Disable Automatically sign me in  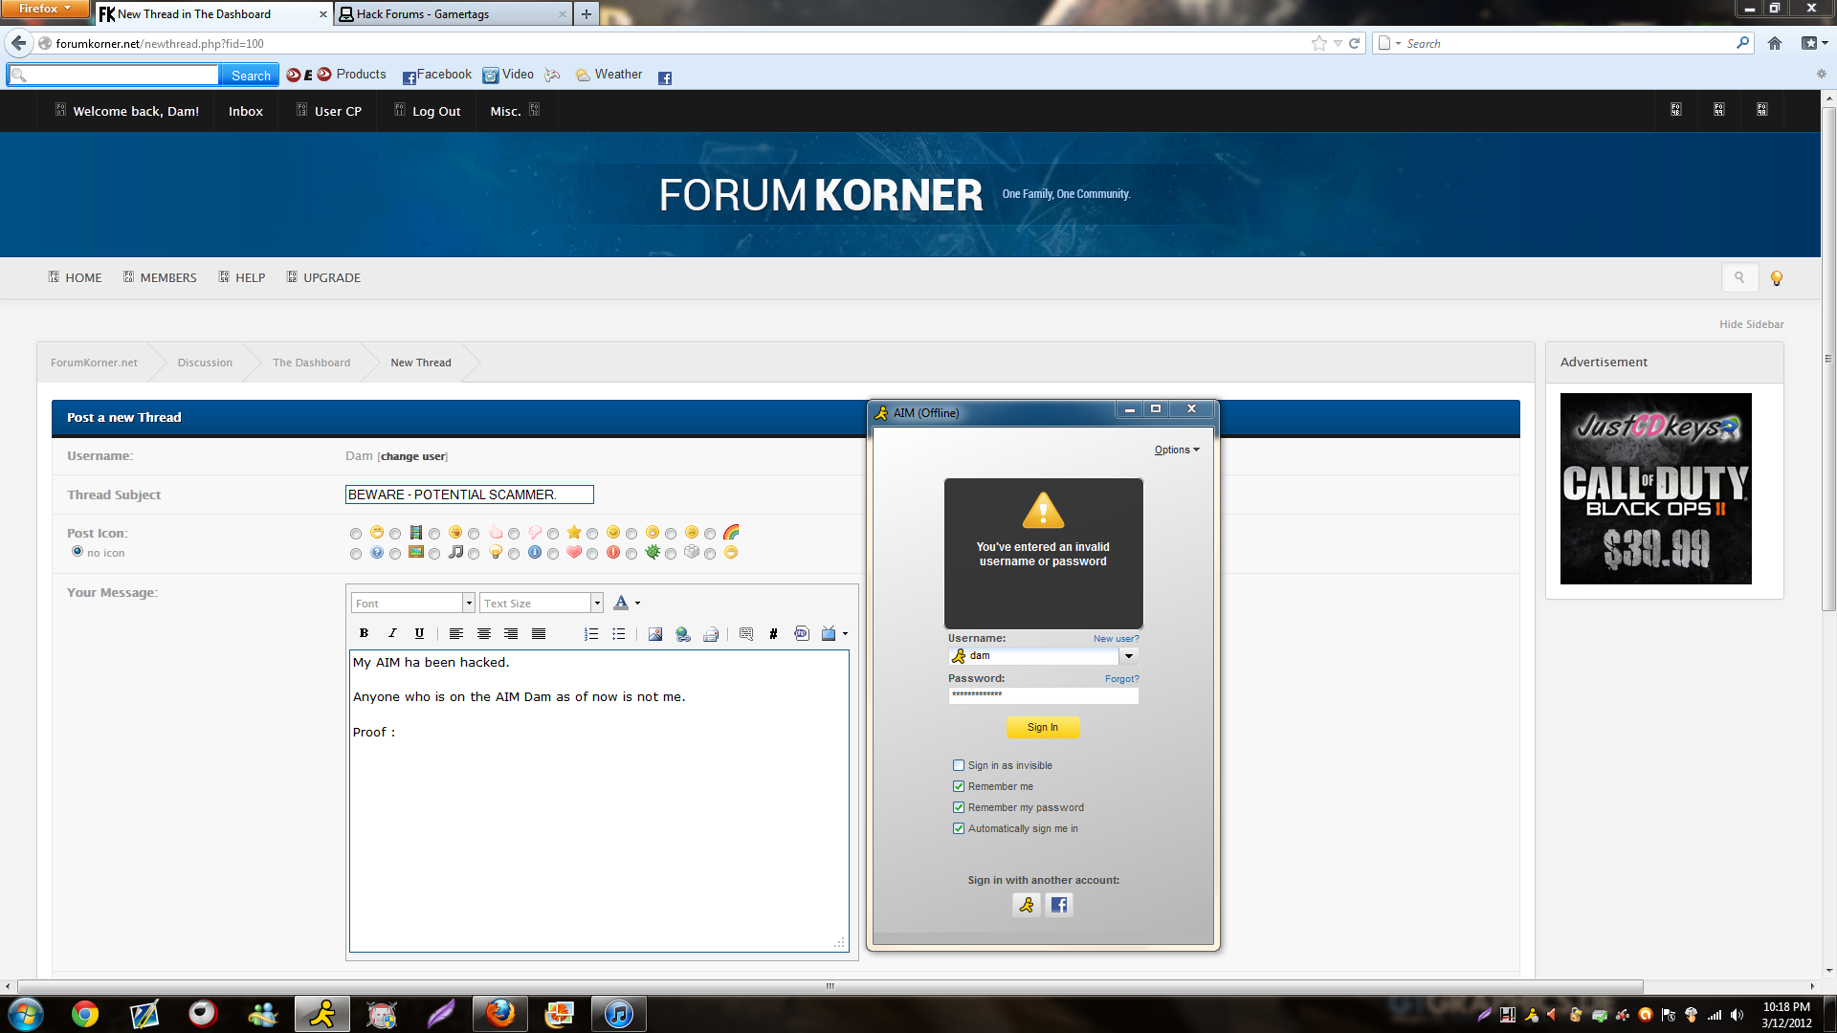[x=959, y=828]
